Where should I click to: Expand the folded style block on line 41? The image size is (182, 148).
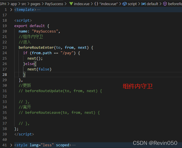tap(11, 145)
